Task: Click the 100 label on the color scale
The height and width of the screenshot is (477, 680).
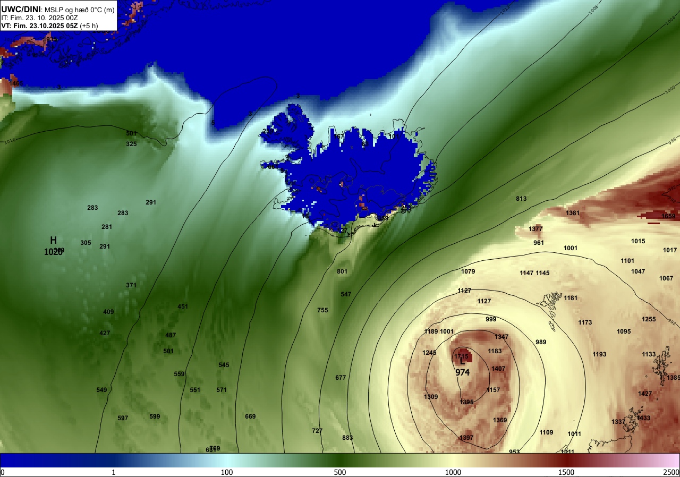Action: pyautogui.click(x=227, y=472)
